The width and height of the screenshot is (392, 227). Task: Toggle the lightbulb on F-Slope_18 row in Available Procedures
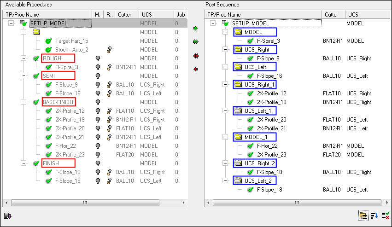[x=98, y=181]
